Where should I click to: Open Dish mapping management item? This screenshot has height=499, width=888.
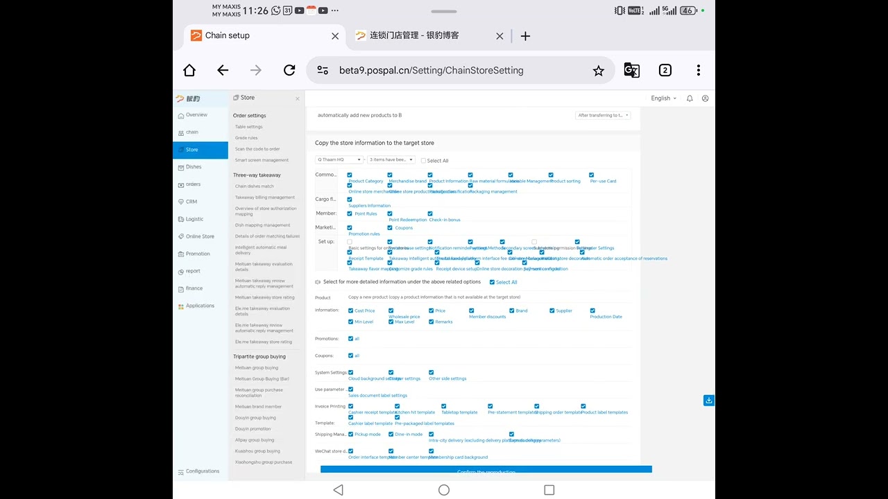[x=262, y=225]
